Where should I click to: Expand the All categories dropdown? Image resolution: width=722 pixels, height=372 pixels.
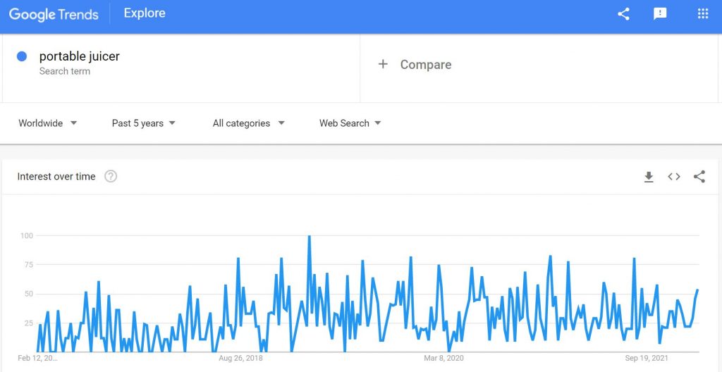(x=249, y=123)
